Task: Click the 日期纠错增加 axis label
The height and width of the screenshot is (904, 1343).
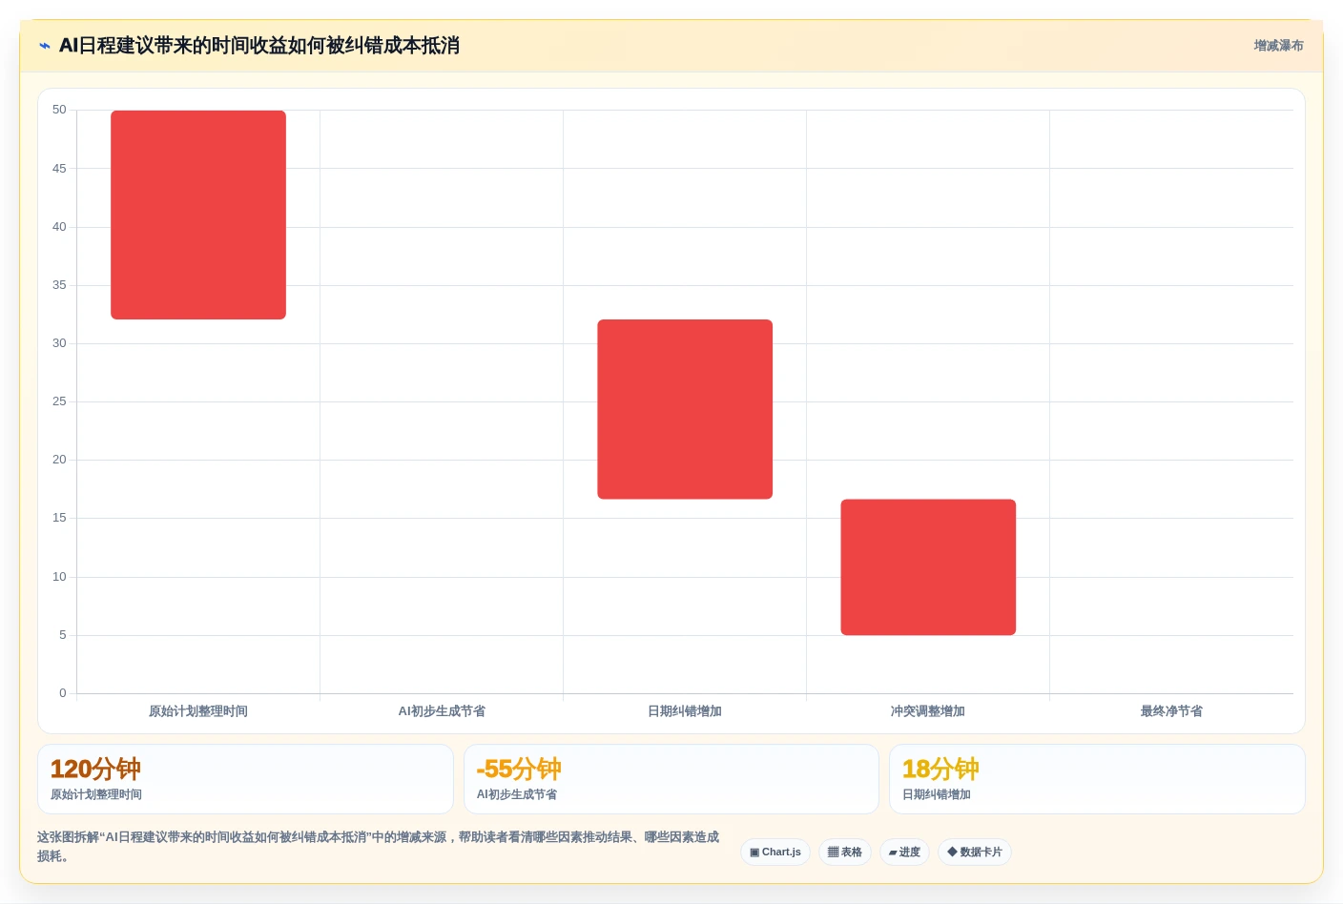Action: pyautogui.click(x=685, y=711)
